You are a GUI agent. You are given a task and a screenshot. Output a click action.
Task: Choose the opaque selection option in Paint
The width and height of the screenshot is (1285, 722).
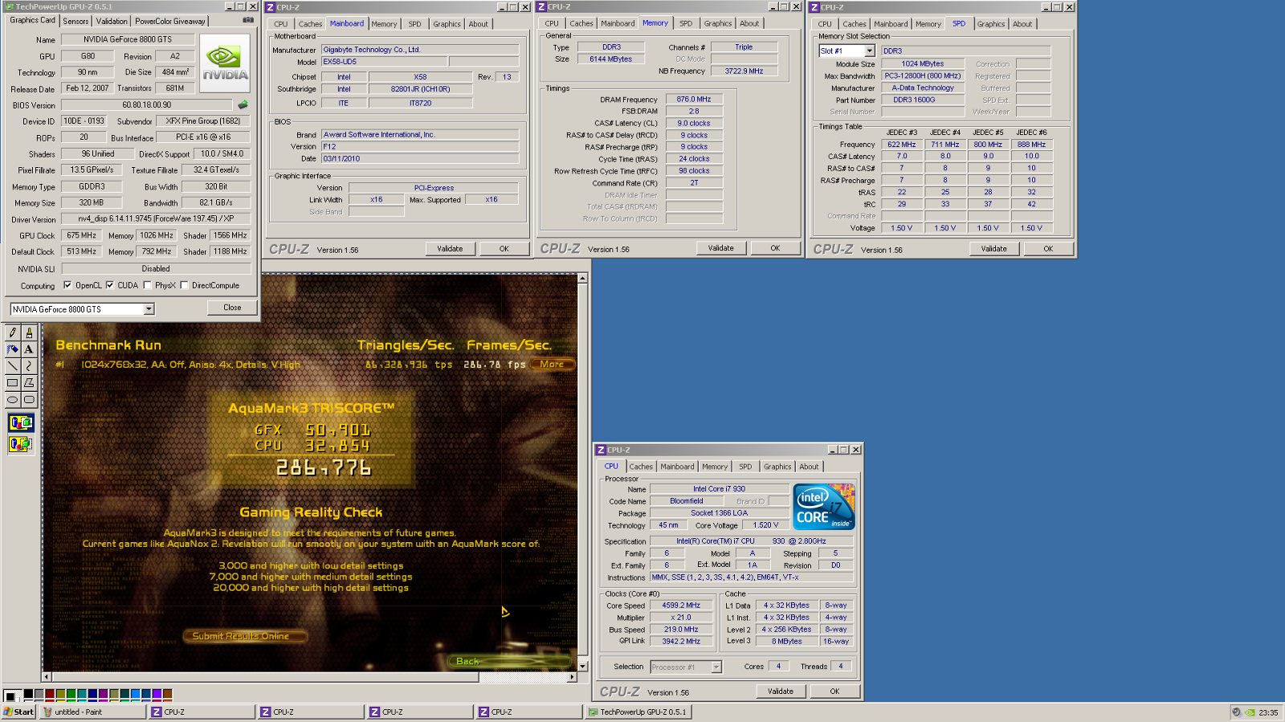pyautogui.click(x=20, y=422)
